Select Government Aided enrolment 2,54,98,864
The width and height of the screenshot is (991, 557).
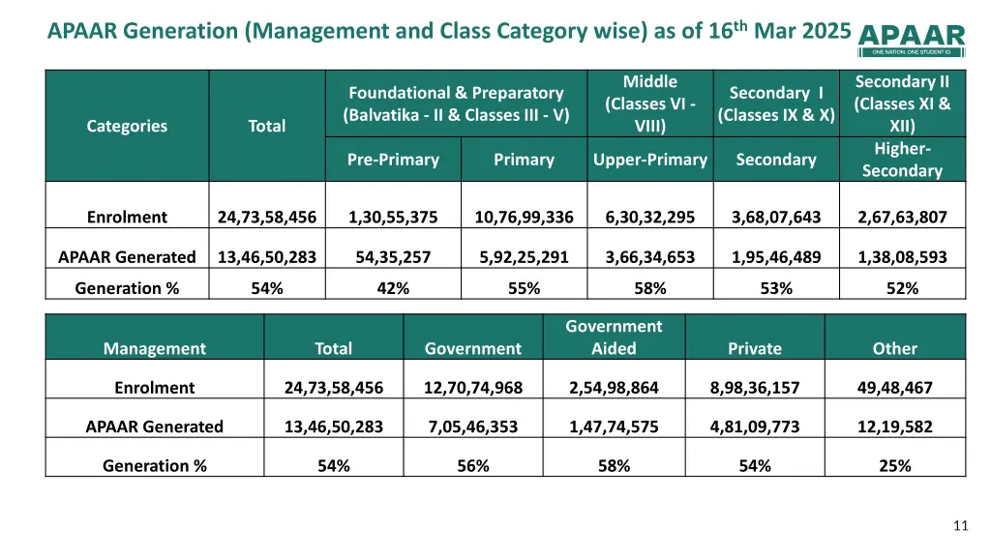coord(614,388)
